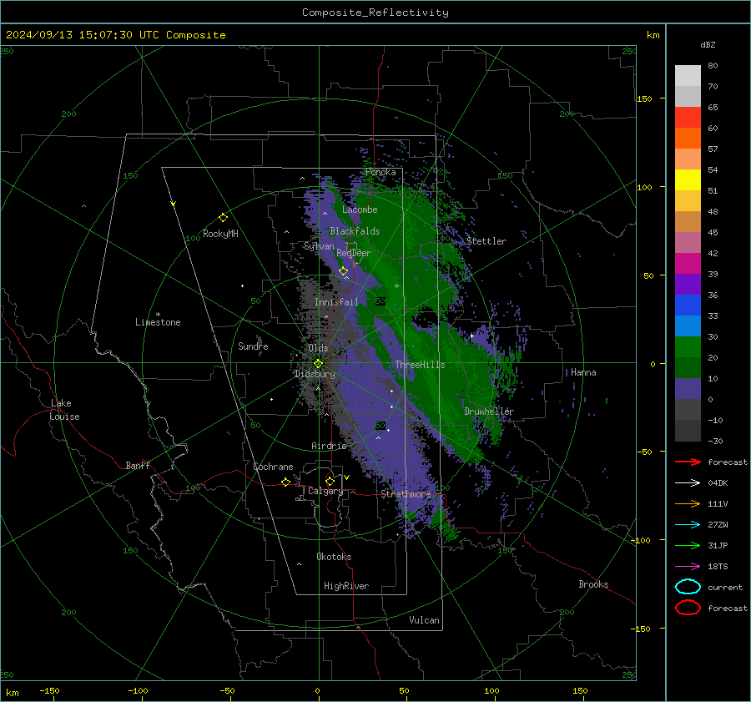Click the Airdrie label
This screenshot has width=751, height=702.
click(x=329, y=446)
